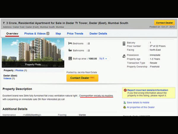
Task: Click the magnifier icon on the property photo
Action: (33, 50)
